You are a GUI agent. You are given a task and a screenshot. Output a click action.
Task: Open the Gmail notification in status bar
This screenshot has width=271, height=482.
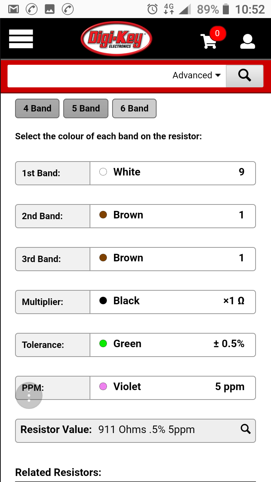(x=14, y=9)
